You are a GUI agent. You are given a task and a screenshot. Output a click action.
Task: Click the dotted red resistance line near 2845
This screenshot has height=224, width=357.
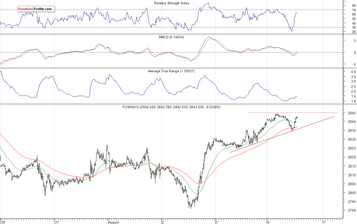(292, 113)
